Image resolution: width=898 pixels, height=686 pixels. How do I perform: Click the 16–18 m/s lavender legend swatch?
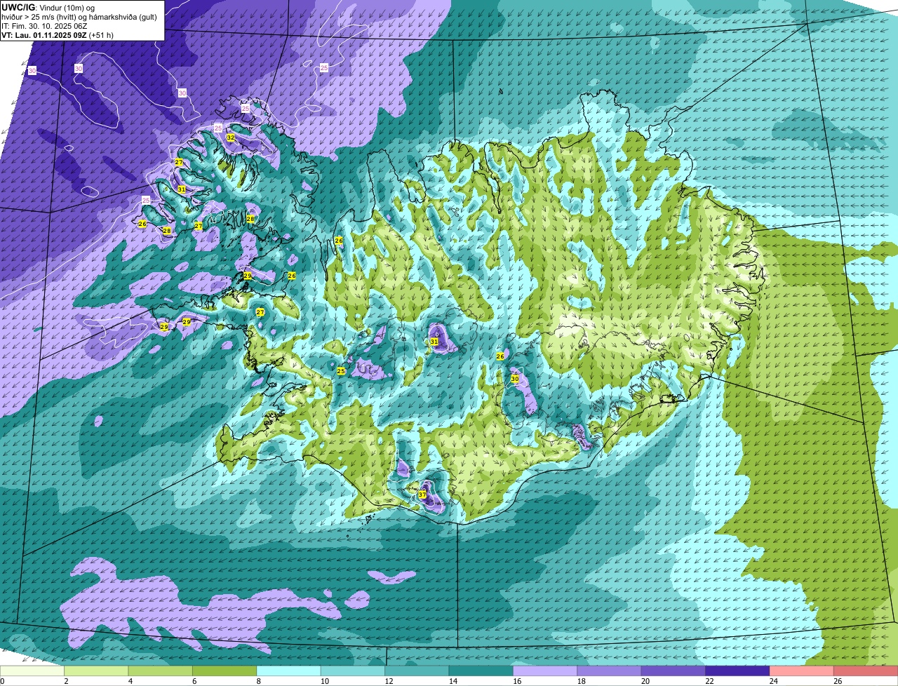pos(545,671)
